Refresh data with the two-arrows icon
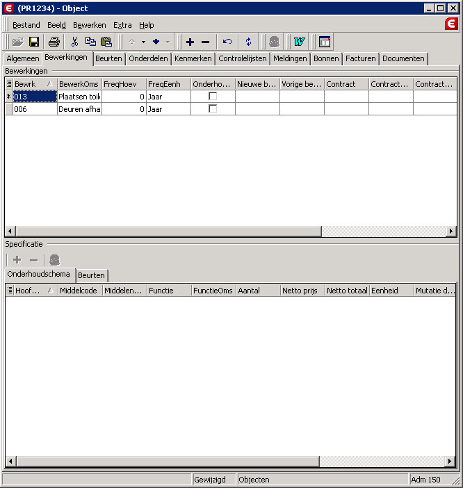 [248, 42]
